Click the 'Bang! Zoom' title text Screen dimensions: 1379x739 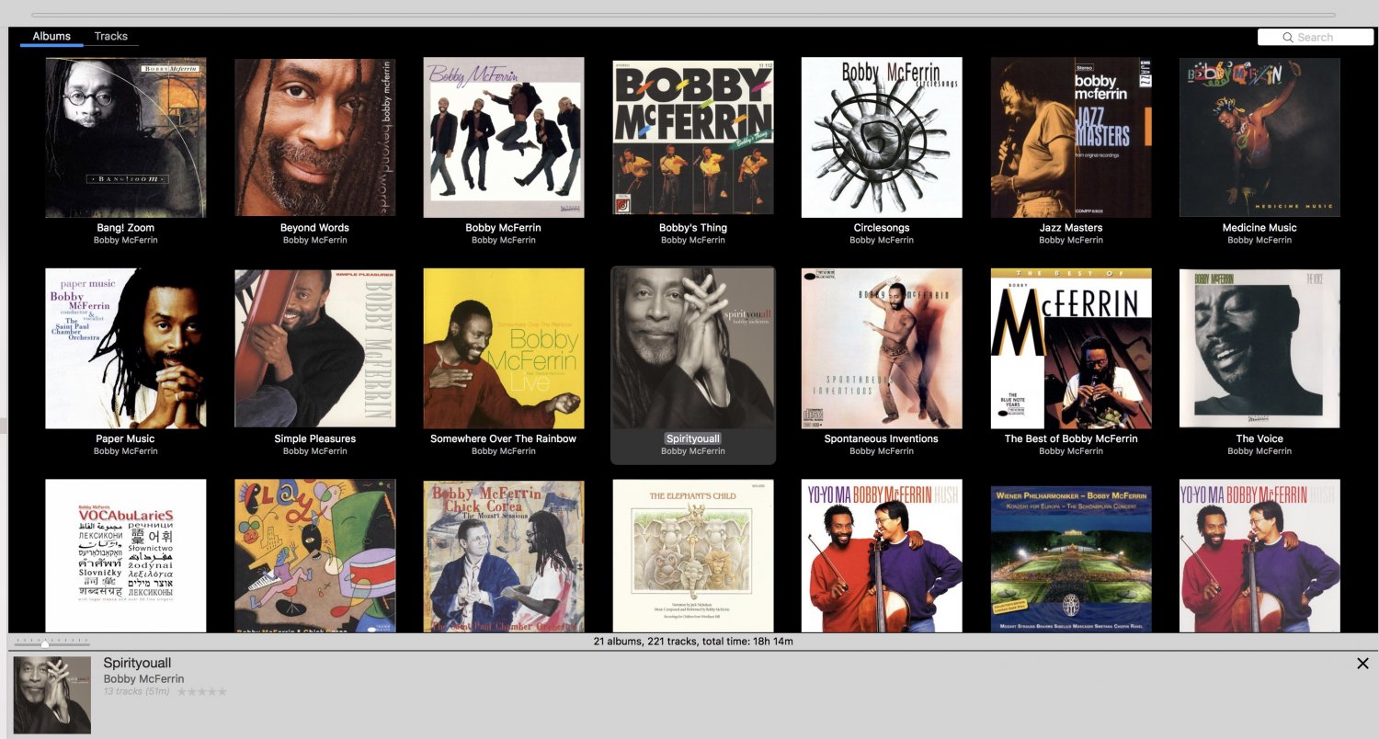[126, 228]
